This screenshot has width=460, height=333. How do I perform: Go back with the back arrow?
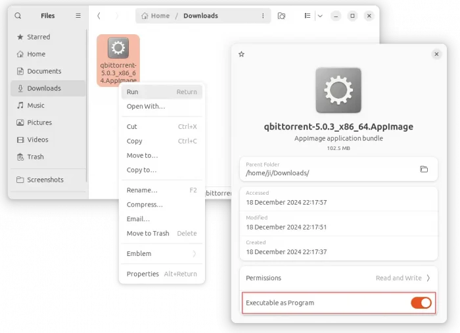99,16
